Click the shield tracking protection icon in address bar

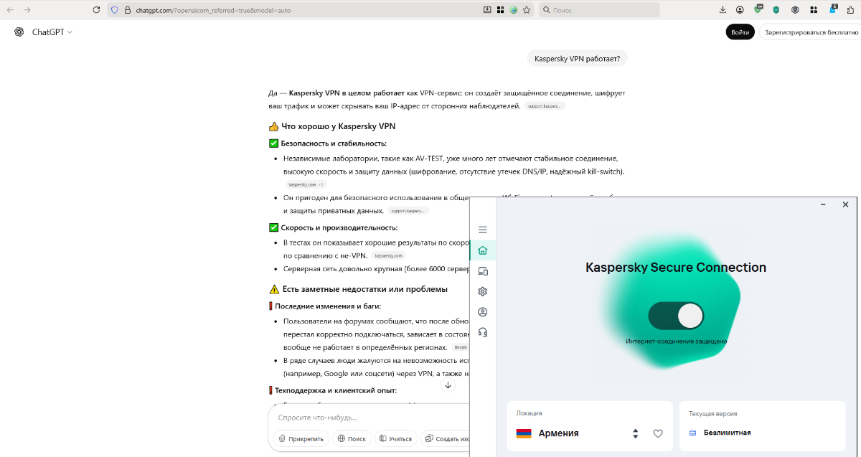click(x=114, y=10)
